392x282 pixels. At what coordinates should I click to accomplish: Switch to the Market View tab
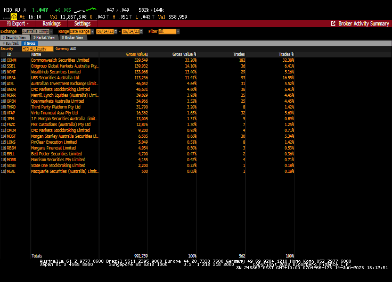[44, 37]
